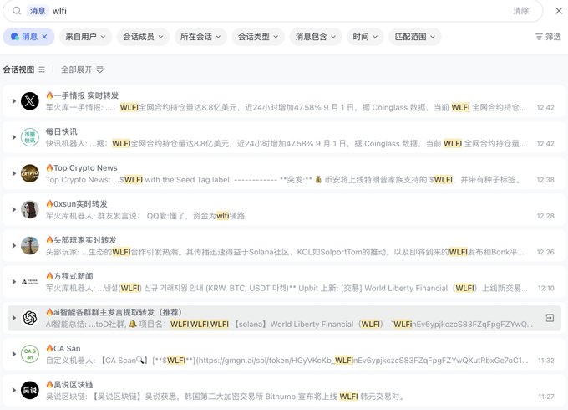Click the 0xsun实时转发 avatar
The image size is (568, 410).
(x=30, y=209)
